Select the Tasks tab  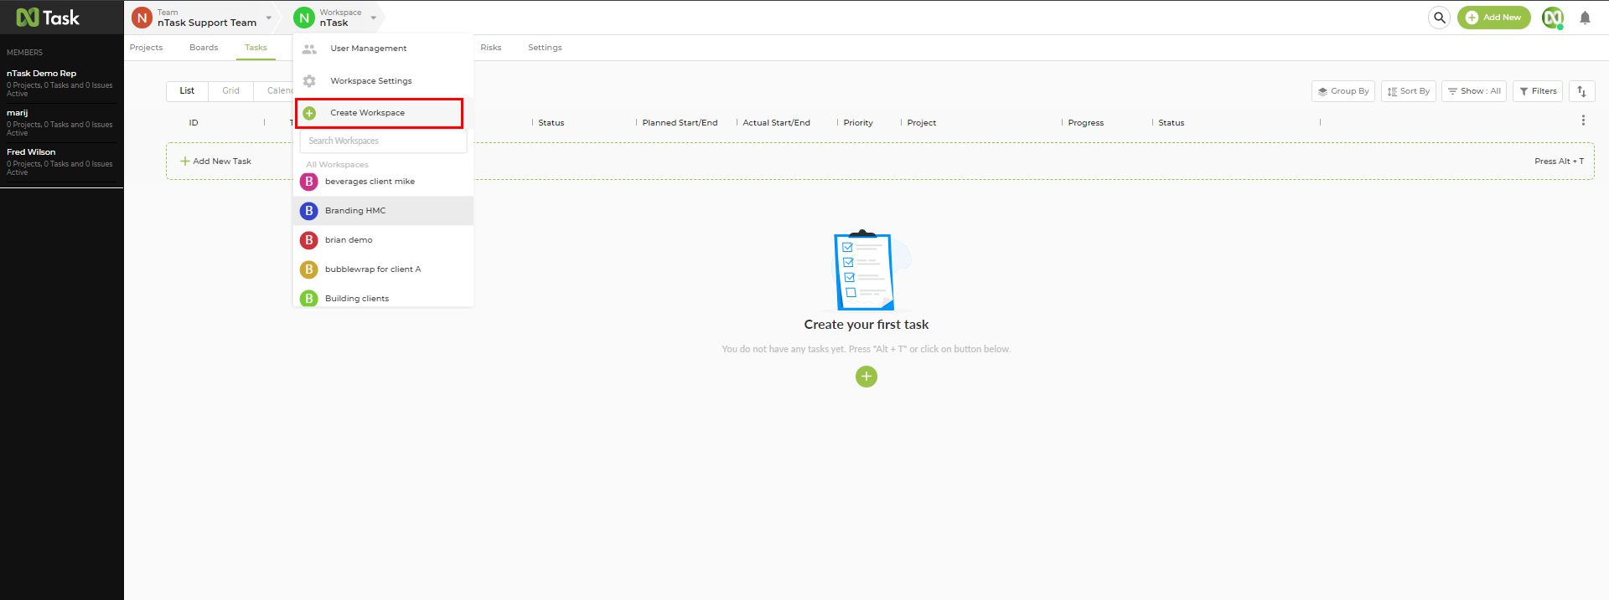[x=256, y=48]
